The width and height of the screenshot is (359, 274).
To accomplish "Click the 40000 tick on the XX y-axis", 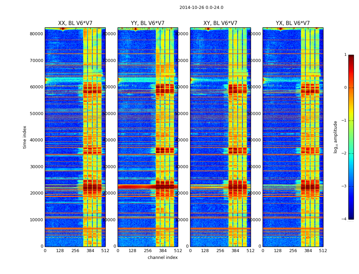I will coord(36,140).
